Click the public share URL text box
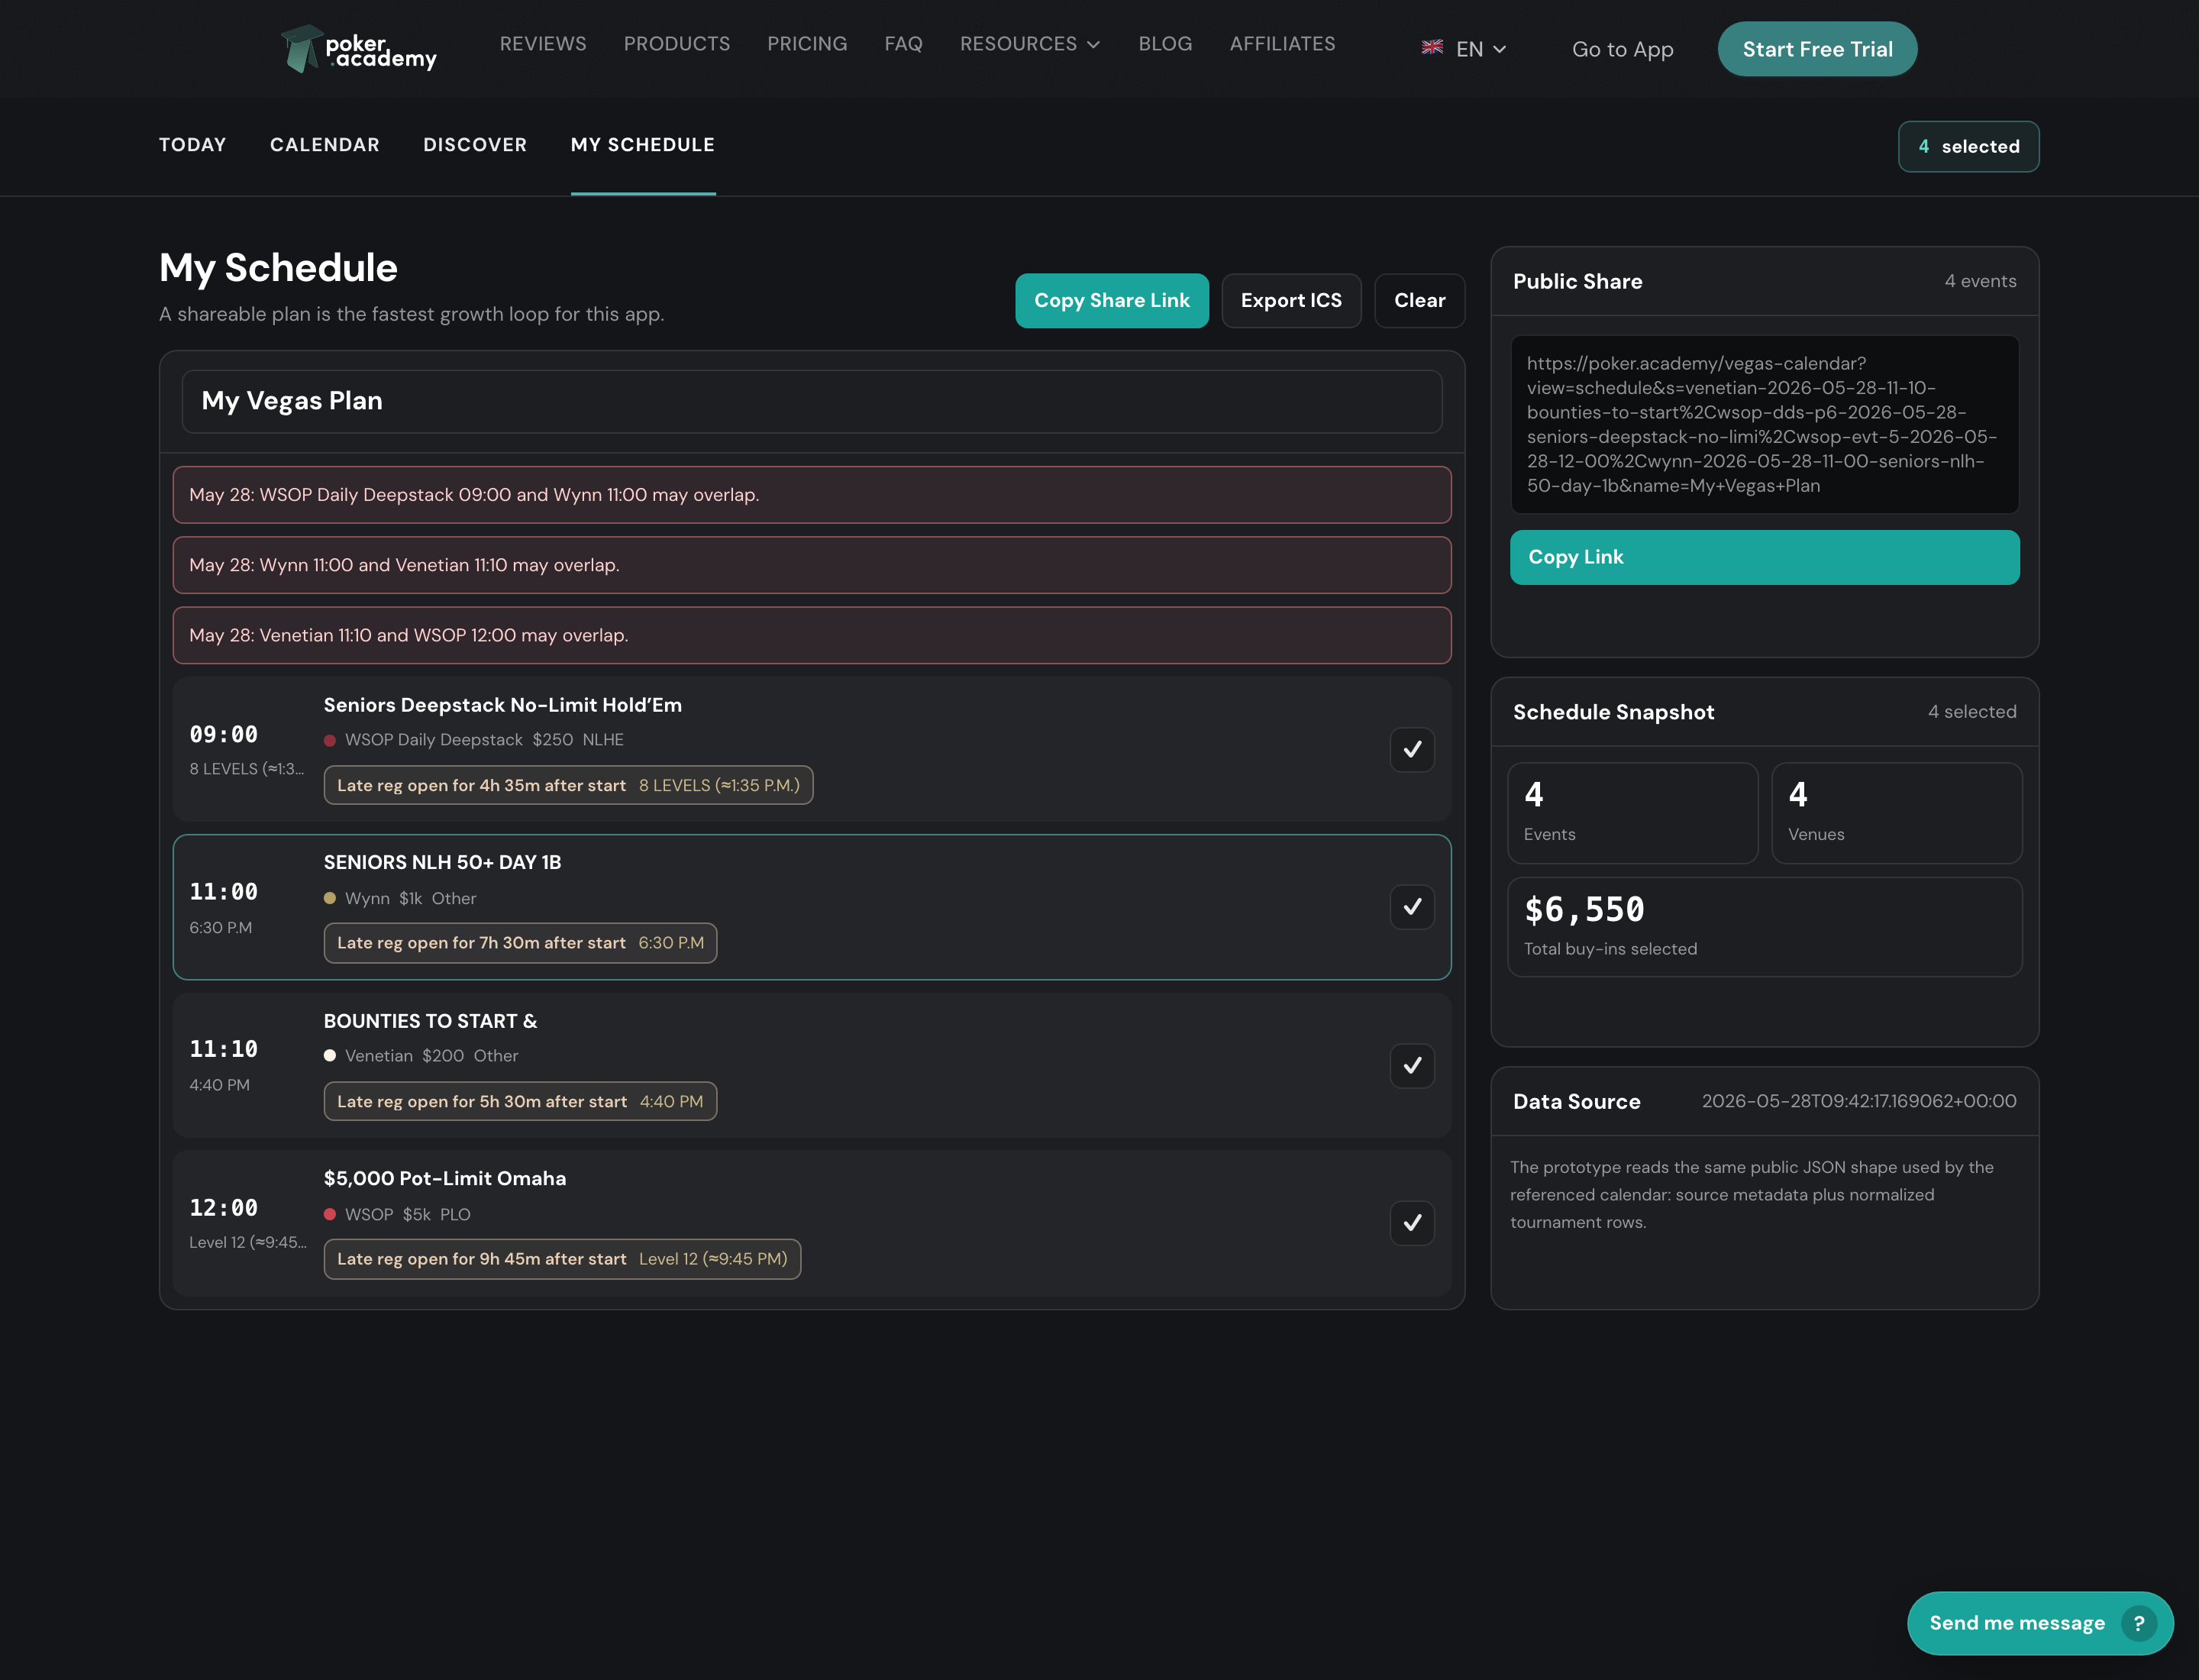 tap(1764, 424)
